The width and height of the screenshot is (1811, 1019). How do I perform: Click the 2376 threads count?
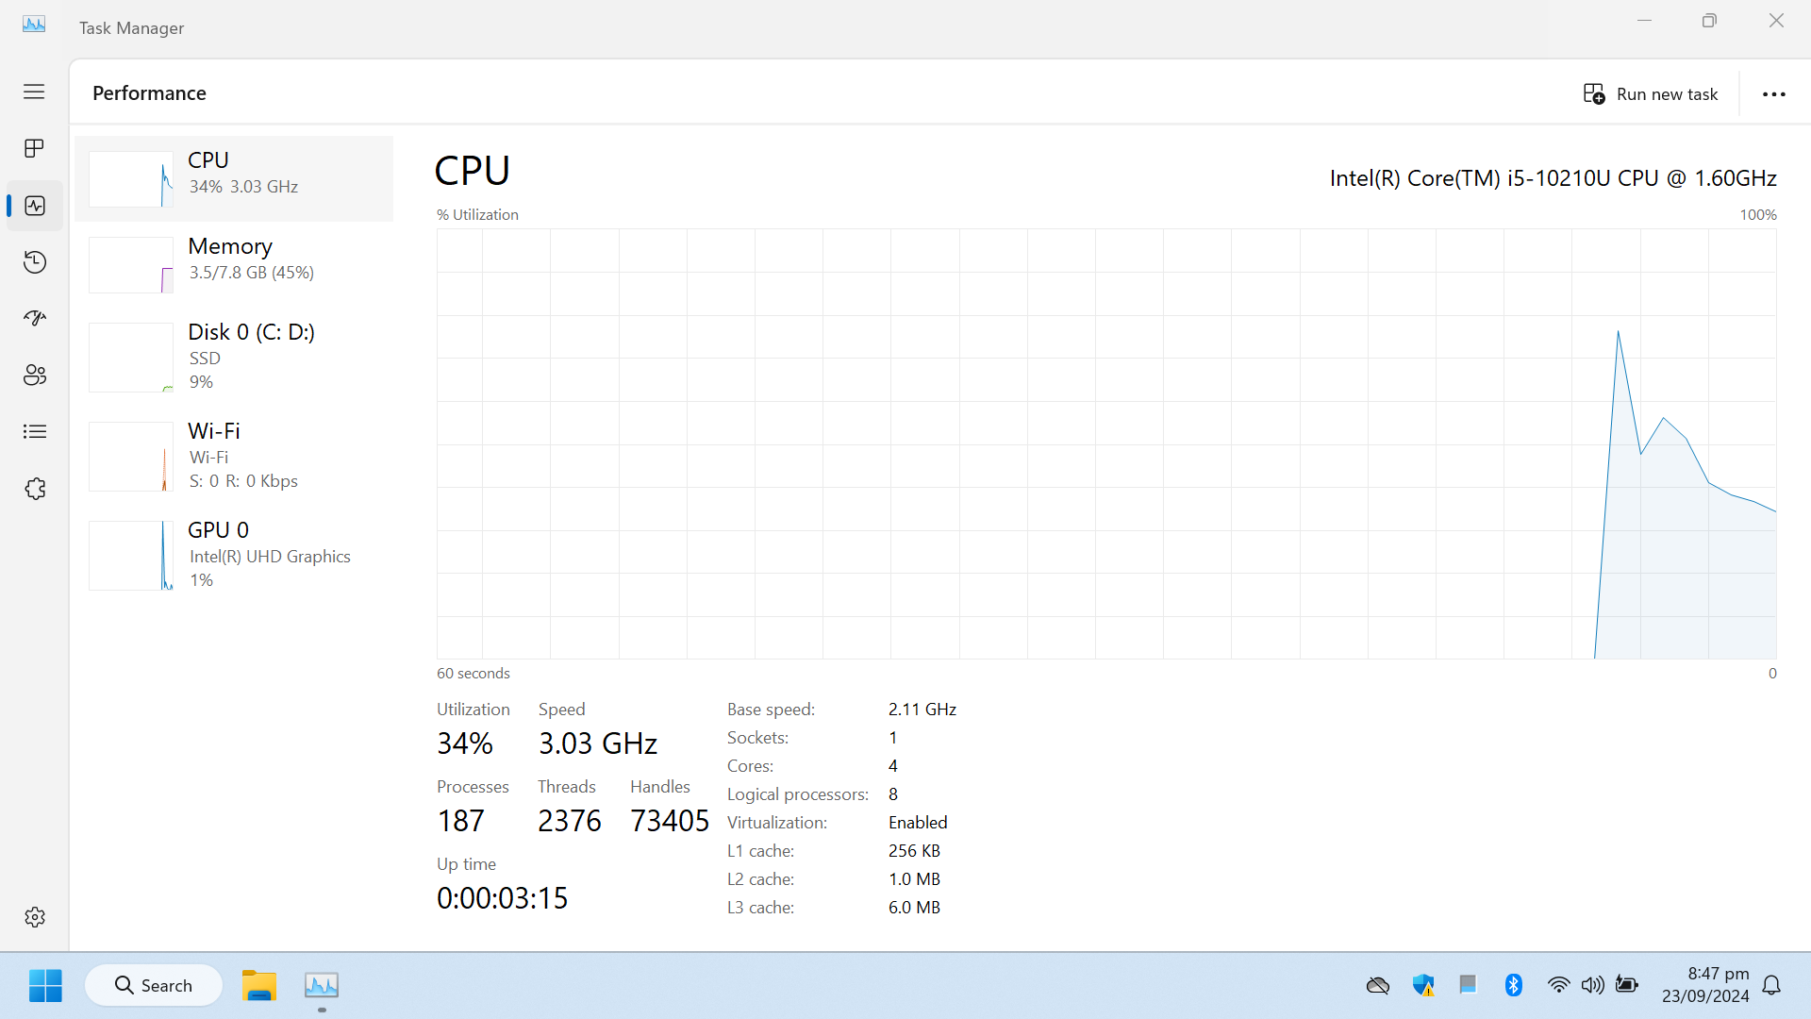[x=570, y=821]
